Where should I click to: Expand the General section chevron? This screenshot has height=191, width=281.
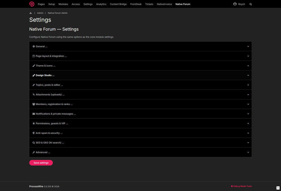point(248,46)
